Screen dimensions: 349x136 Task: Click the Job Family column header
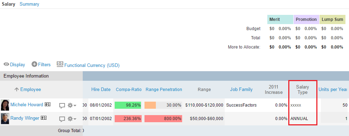click(241, 89)
